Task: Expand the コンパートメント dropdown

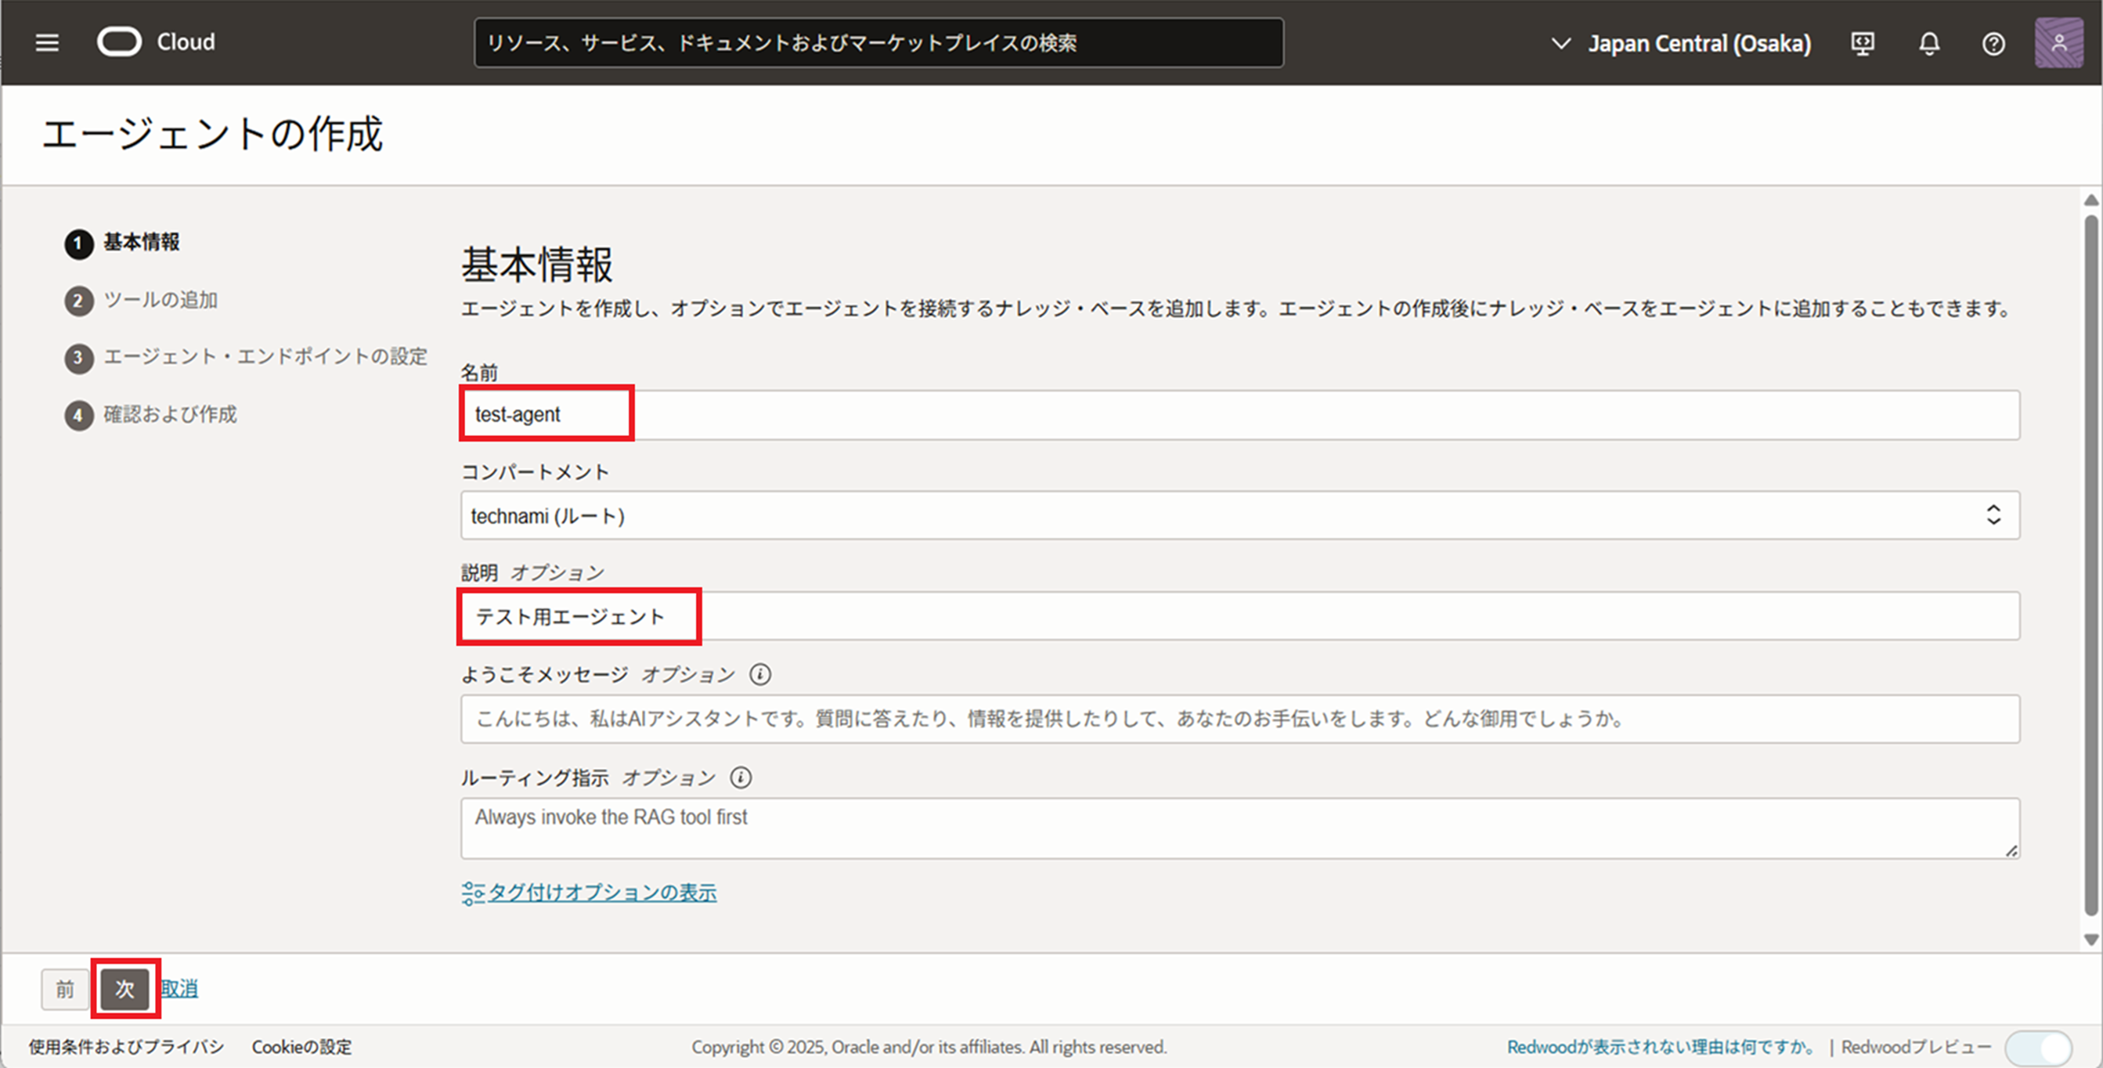Action: (1239, 515)
